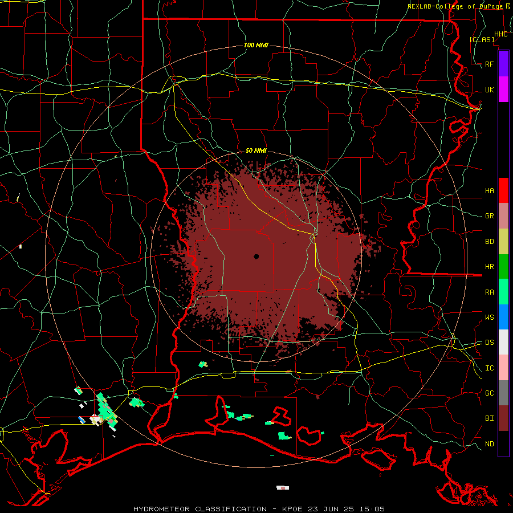Click the GR legend label
This screenshot has height=513, width=513.
[489, 216]
